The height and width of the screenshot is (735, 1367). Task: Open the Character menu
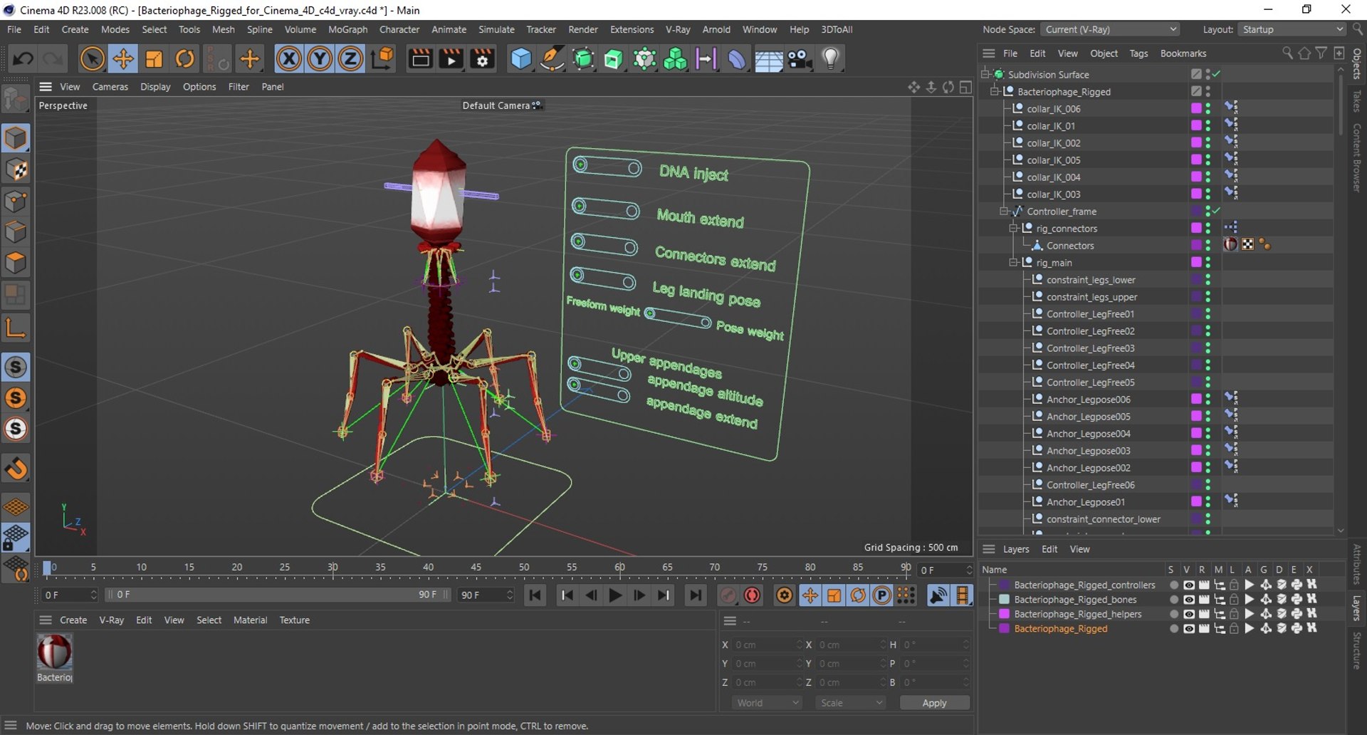[399, 29]
